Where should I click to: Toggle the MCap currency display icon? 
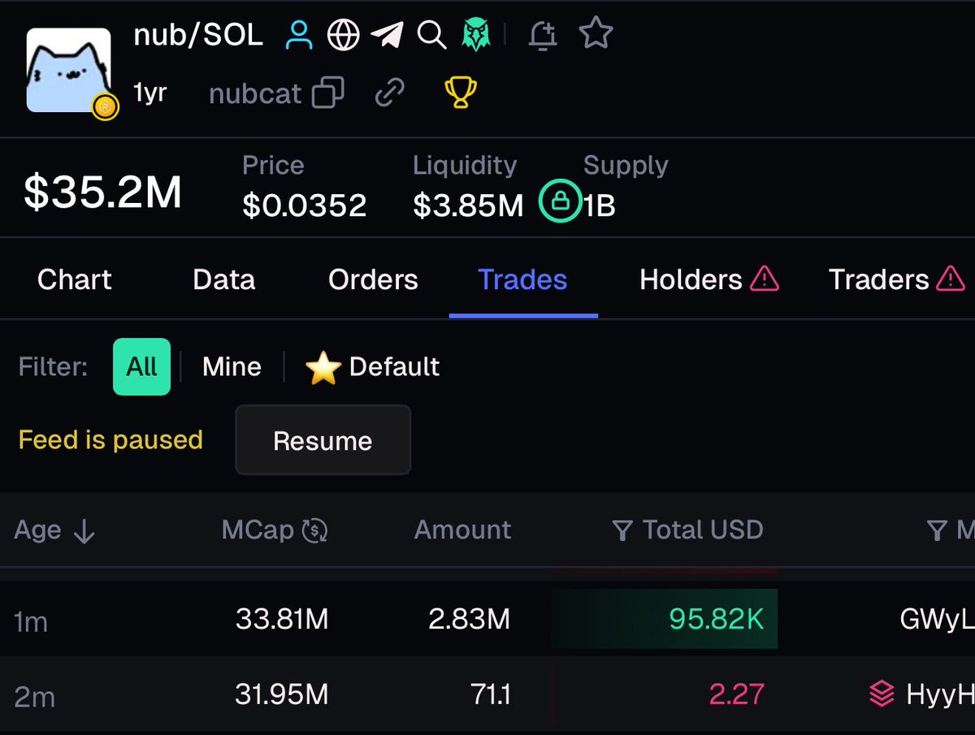pos(320,530)
